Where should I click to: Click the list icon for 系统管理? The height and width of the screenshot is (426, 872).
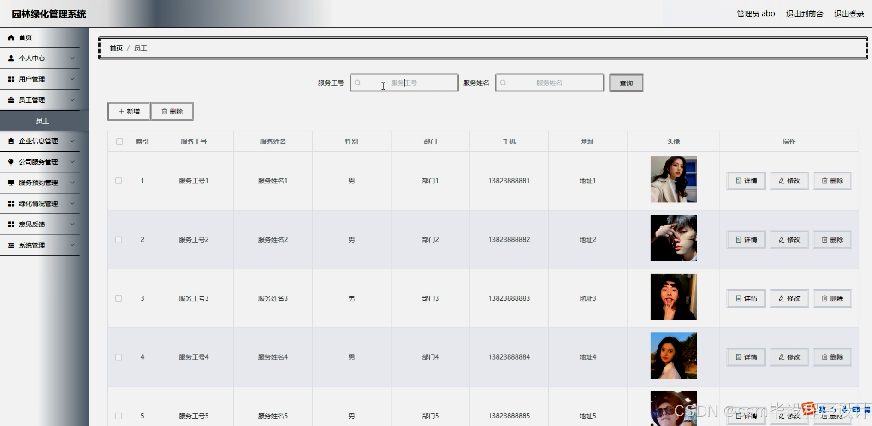click(x=11, y=245)
